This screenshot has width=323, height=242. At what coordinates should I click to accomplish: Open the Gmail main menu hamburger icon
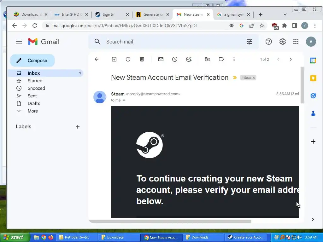pos(19,42)
